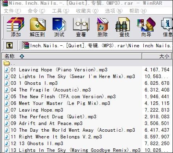
Task: Sort by 大小 size column header
Action: 157,56
